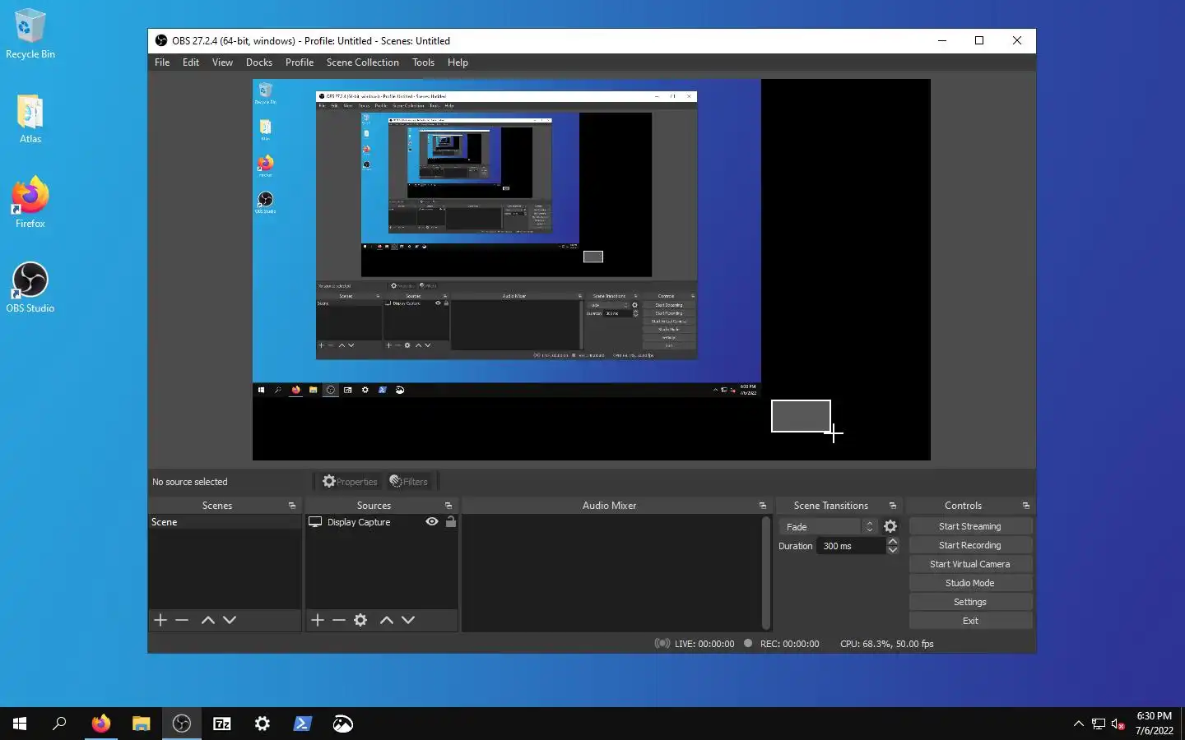The image size is (1185, 740).
Task: Click the muted volume tray icon
Action: point(1118,724)
